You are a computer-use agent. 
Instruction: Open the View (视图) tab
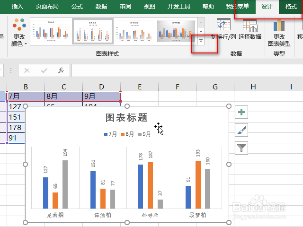coord(150,7)
